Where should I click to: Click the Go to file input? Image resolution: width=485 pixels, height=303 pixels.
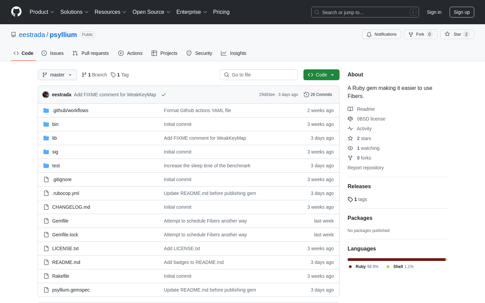(259, 75)
